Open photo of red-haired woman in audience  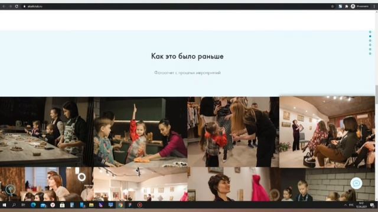click(47, 184)
